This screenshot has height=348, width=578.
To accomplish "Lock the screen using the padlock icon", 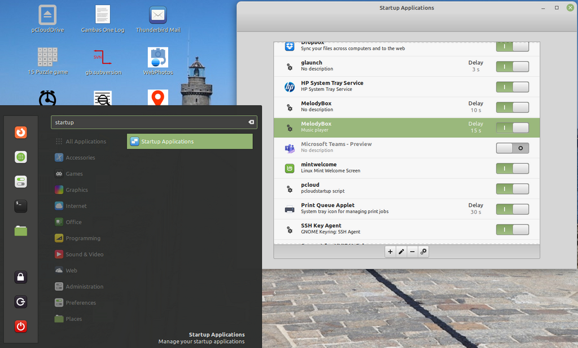I will click(21, 277).
